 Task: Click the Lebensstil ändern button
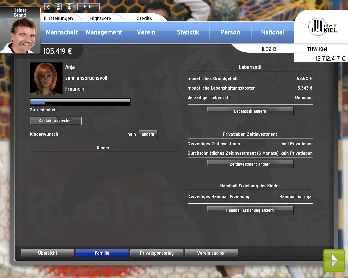(250, 111)
